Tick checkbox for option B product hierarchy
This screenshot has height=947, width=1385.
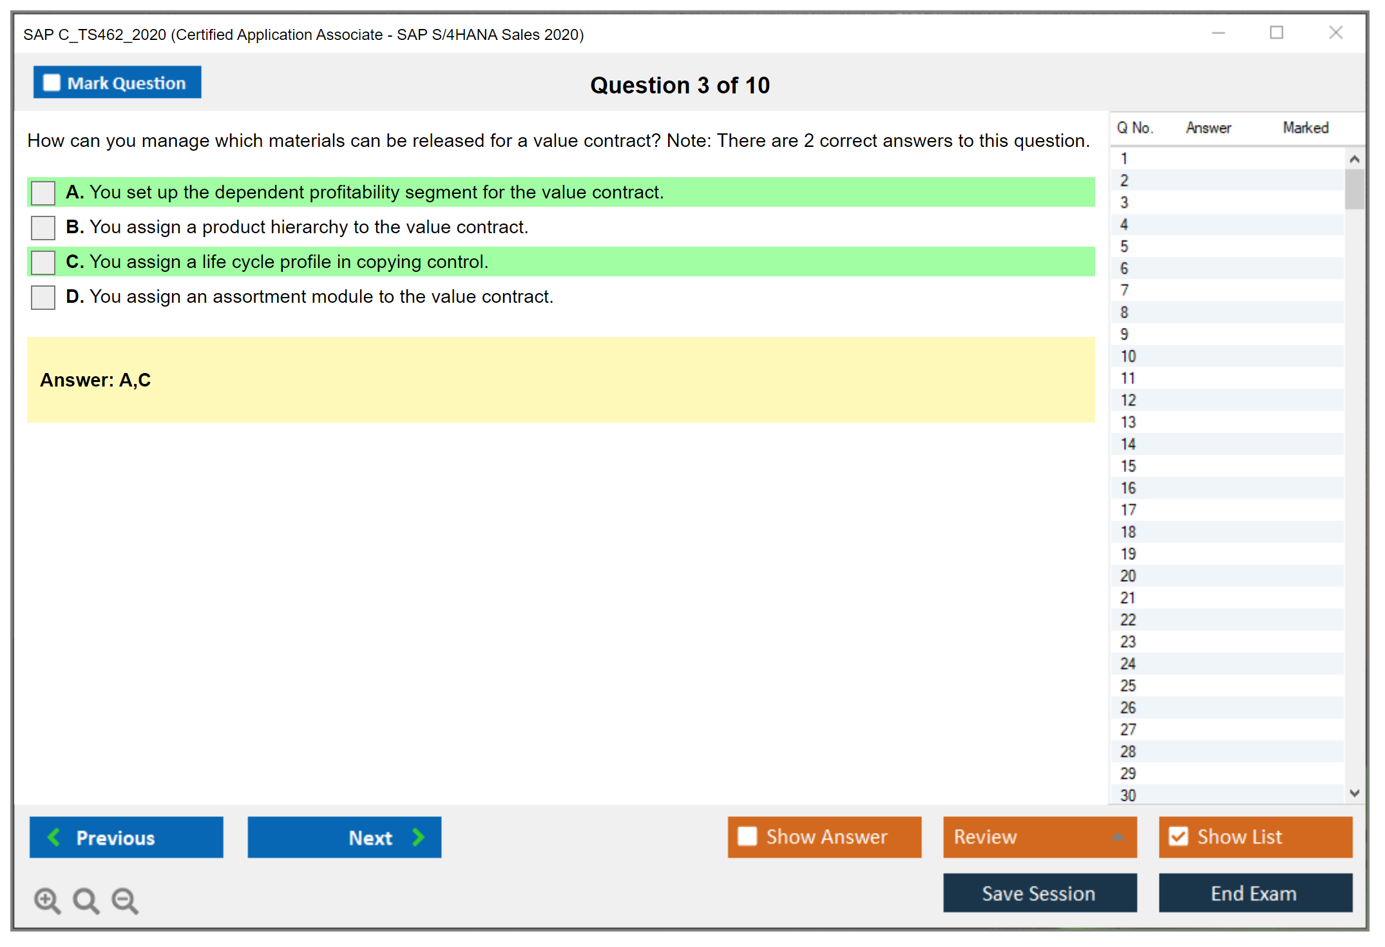pos(43,227)
